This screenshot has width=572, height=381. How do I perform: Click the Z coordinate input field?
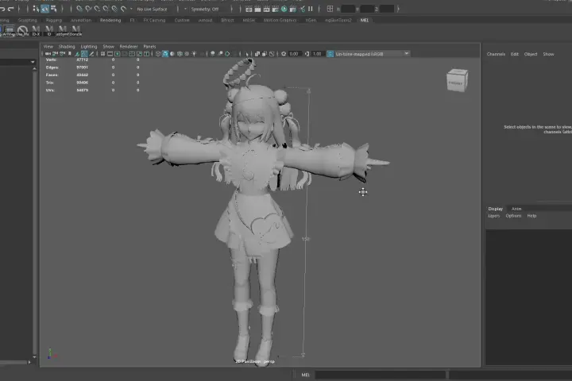(x=387, y=9)
